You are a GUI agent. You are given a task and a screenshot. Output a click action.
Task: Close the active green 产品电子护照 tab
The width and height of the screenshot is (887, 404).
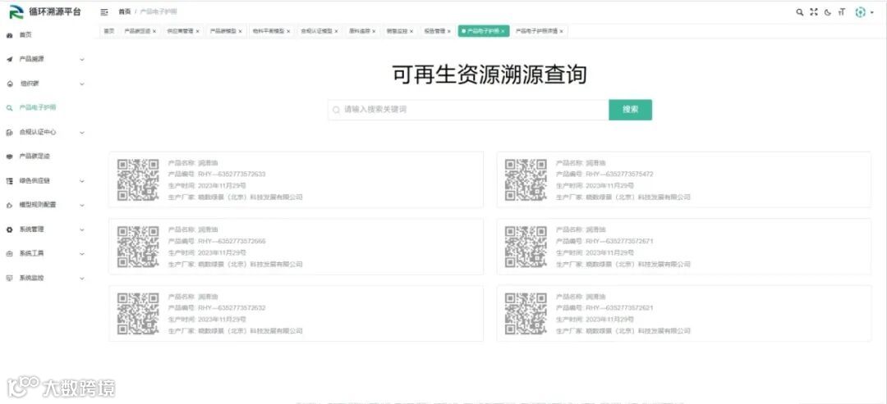pos(503,31)
